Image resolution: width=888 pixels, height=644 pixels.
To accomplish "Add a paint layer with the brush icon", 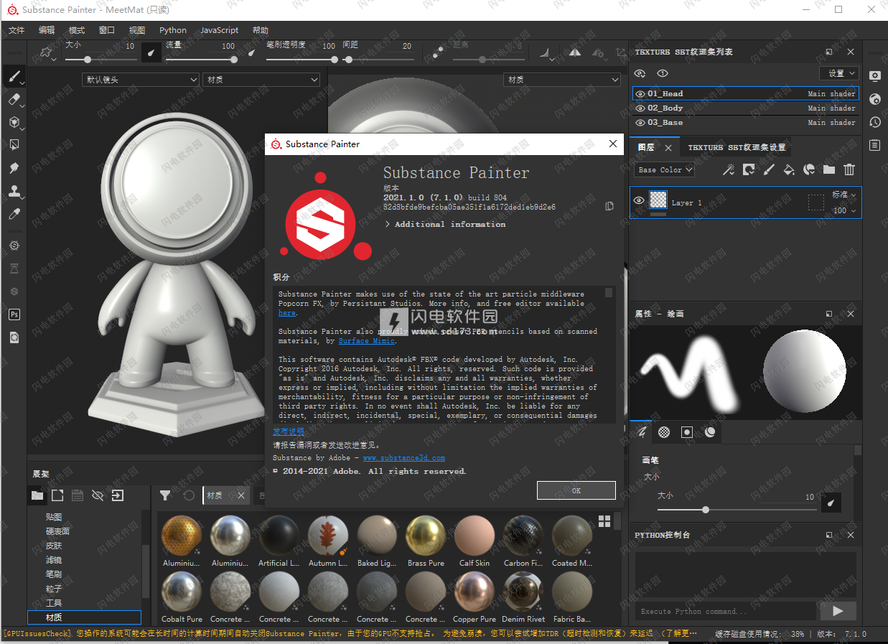I will click(x=769, y=169).
